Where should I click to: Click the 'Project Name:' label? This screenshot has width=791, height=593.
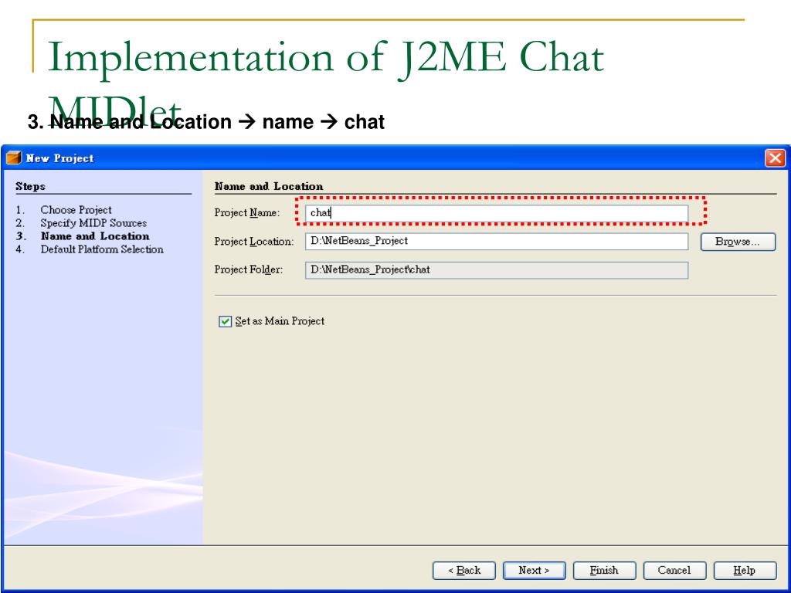(x=246, y=213)
